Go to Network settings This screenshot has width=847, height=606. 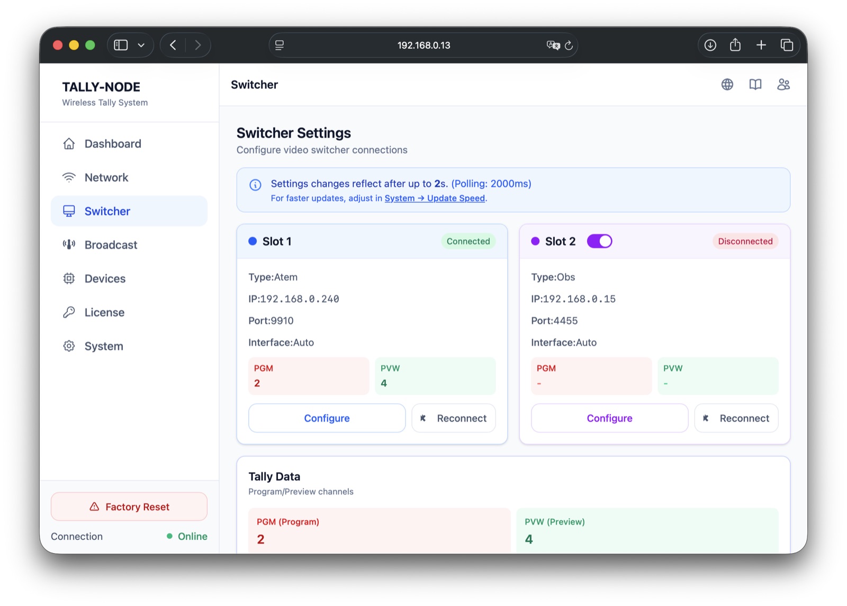click(x=129, y=177)
